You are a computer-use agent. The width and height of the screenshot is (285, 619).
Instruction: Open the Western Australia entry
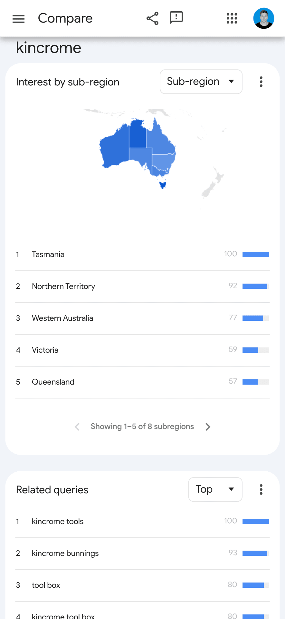click(x=142, y=318)
